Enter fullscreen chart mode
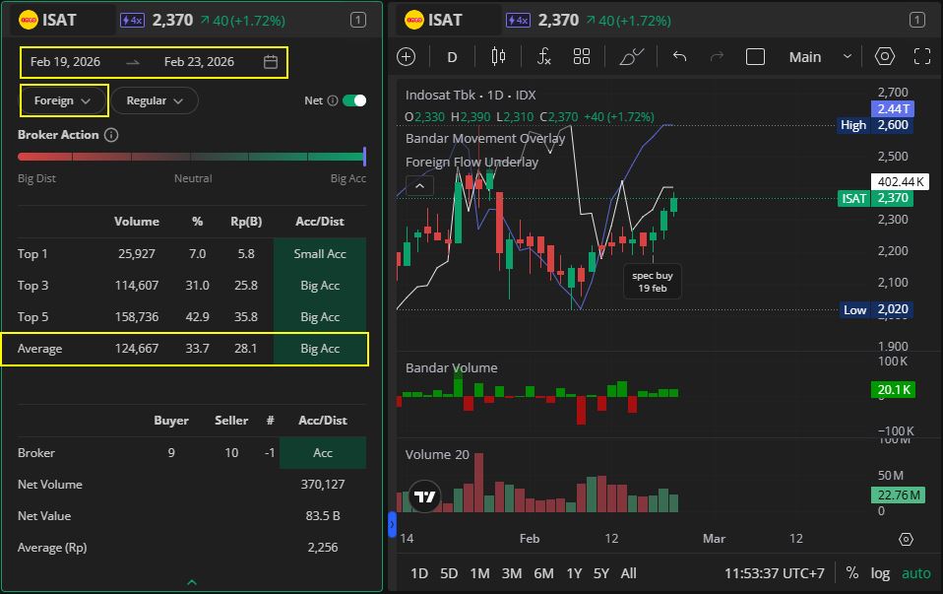This screenshot has height=594, width=943. coord(922,56)
